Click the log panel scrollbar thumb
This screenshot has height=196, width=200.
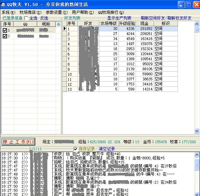[197, 165]
